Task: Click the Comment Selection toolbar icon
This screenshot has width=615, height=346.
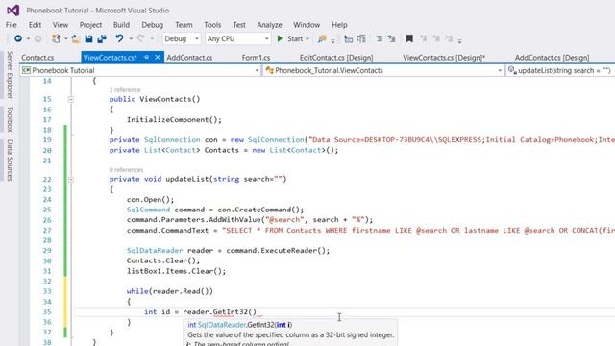Action: (348, 38)
